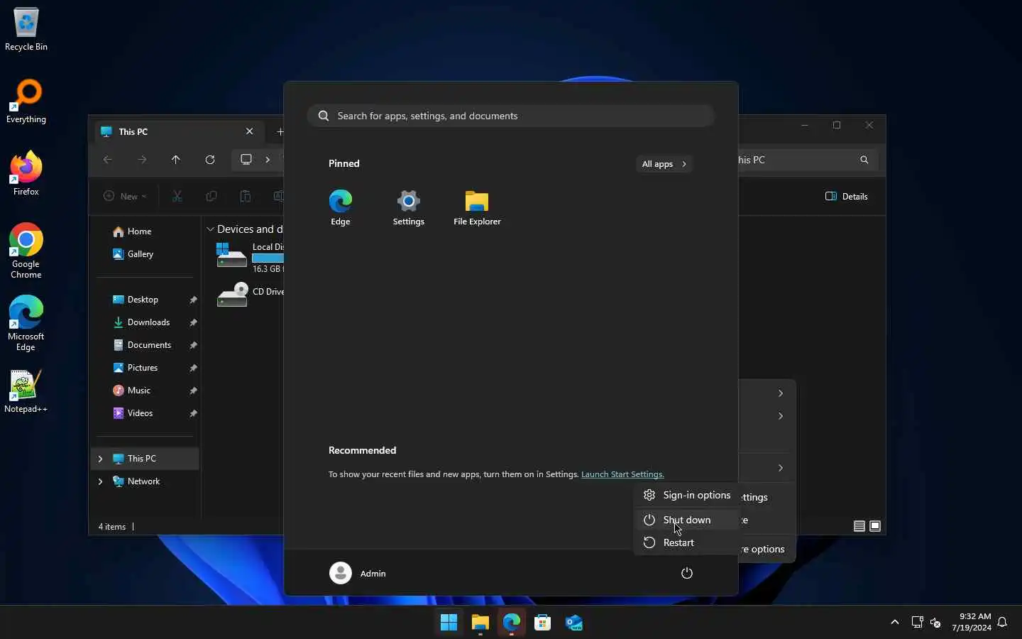
Task: Open the Admin user account menu
Action: pyautogui.click(x=358, y=573)
